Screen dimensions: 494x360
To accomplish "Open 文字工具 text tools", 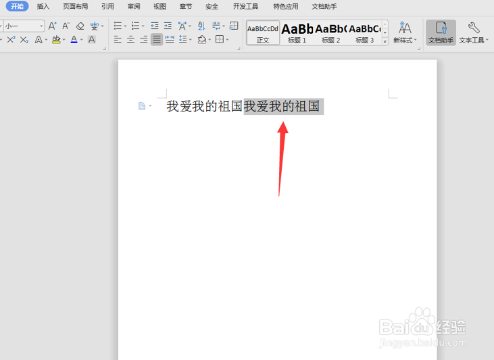I will point(474,32).
